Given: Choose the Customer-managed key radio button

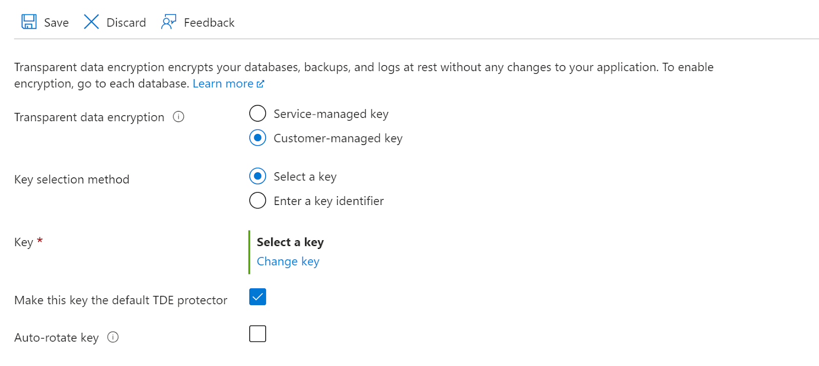Looking at the screenshot, I should click(257, 138).
